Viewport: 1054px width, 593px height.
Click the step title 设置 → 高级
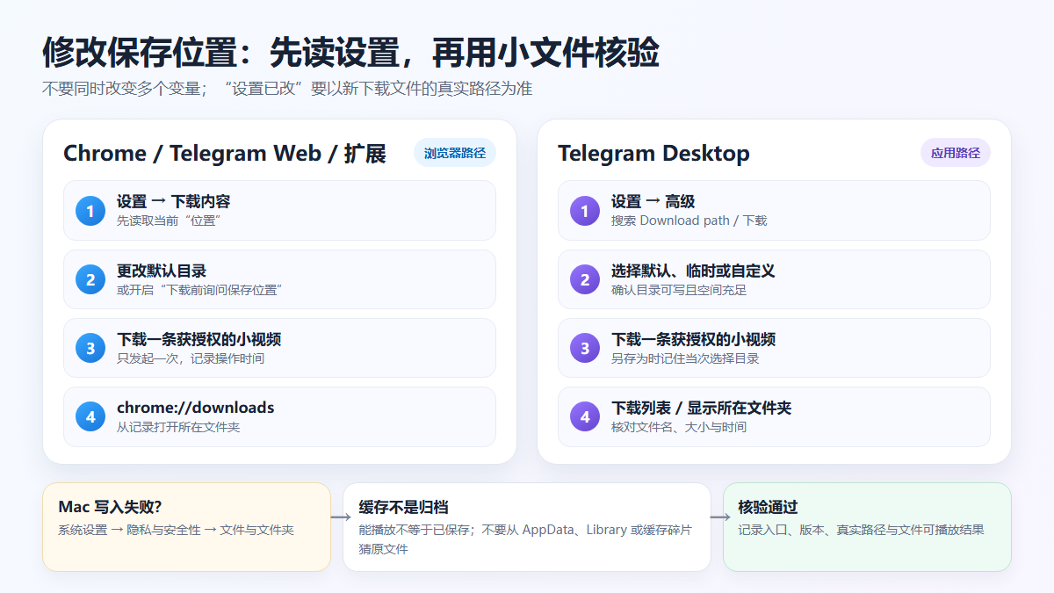(x=653, y=202)
